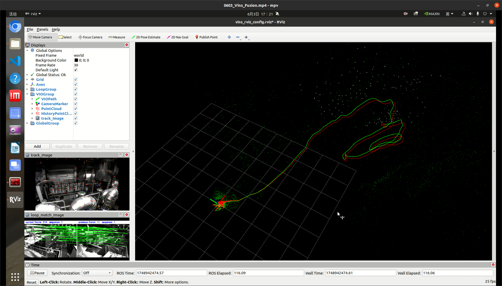Screen dimensions: 502x286
Task: Click the Rename button
Action: tap(116, 146)
